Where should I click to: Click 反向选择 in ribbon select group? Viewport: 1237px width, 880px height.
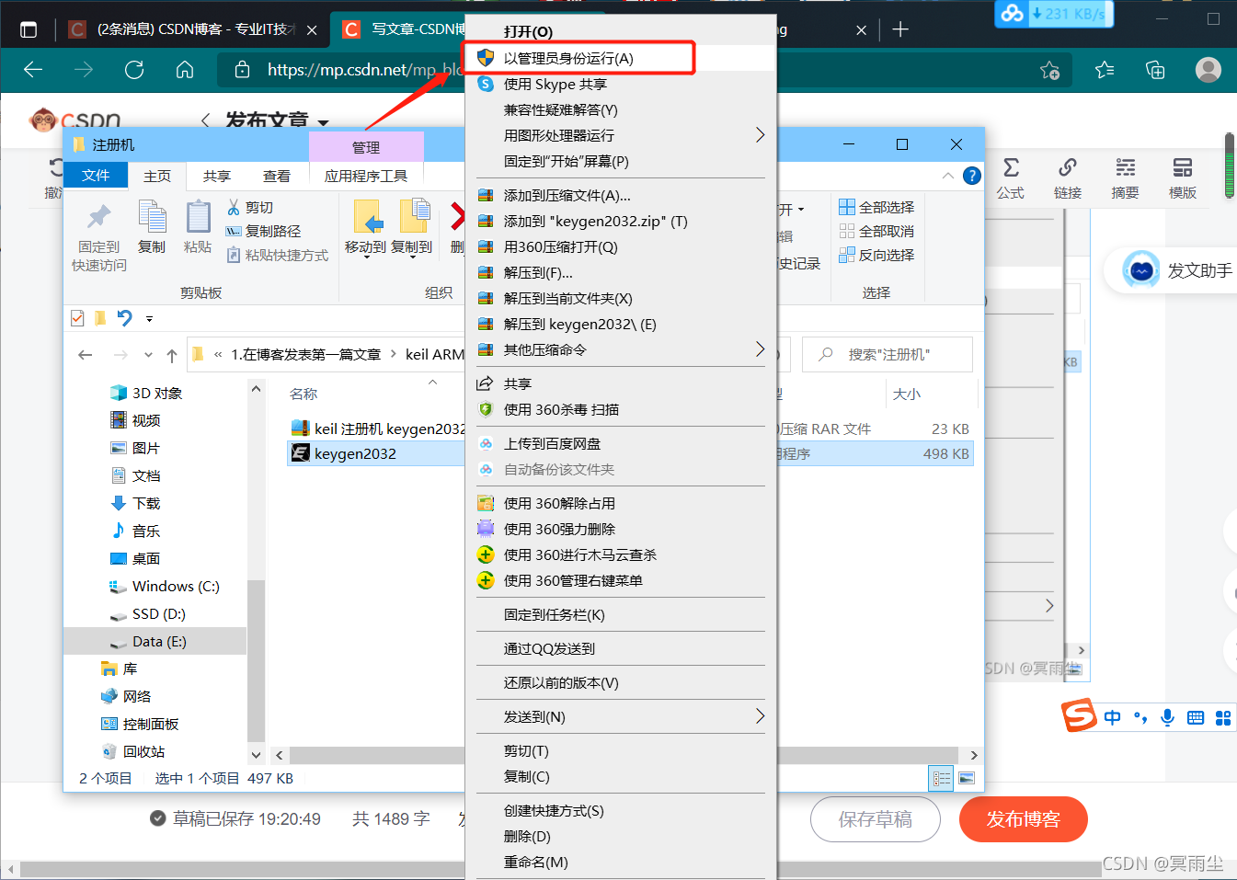tap(876, 255)
